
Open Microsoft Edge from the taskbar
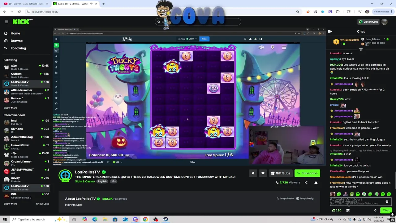[95, 219]
